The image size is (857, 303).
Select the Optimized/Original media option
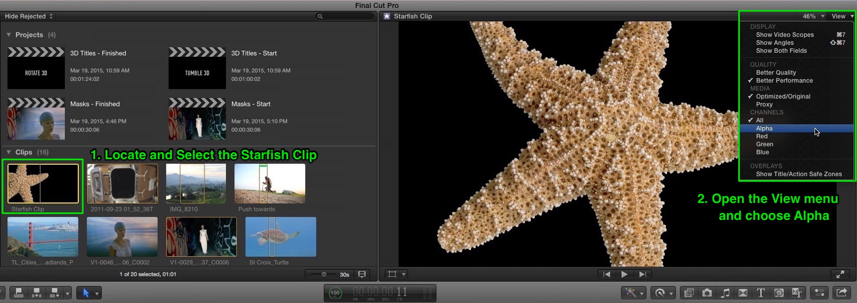point(783,97)
